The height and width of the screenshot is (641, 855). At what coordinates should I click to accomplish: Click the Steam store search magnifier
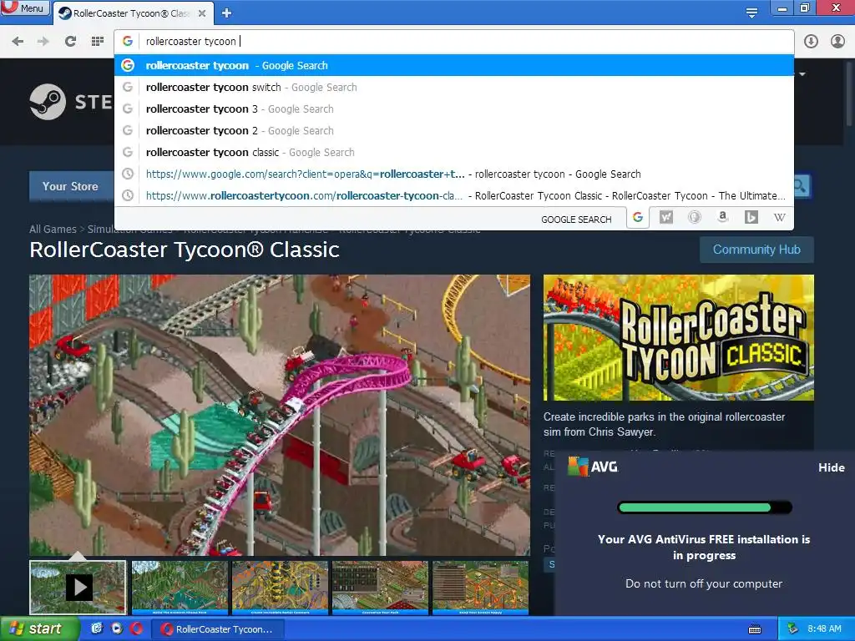[x=800, y=186]
